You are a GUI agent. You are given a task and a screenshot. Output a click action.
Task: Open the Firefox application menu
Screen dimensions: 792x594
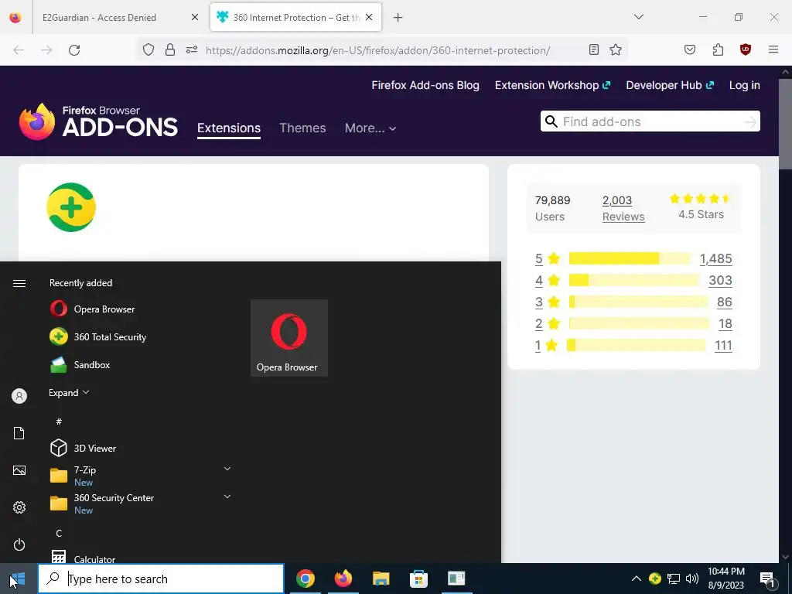pyautogui.click(x=773, y=49)
